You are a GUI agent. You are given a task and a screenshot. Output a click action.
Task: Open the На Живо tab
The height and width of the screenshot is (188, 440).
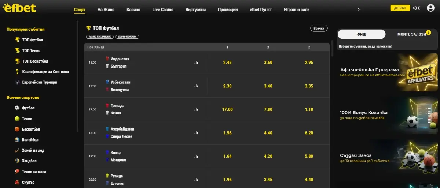pyautogui.click(x=106, y=10)
